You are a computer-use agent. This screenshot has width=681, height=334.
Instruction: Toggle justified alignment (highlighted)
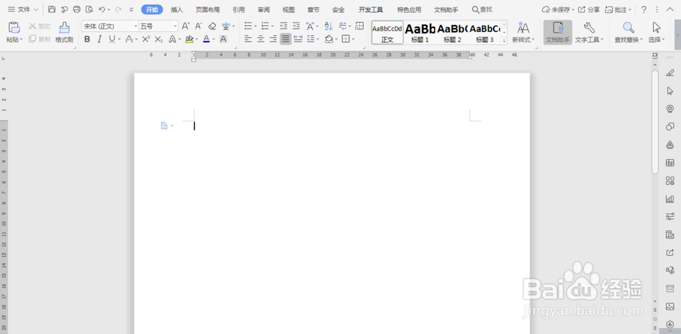(x=285, y=39)
